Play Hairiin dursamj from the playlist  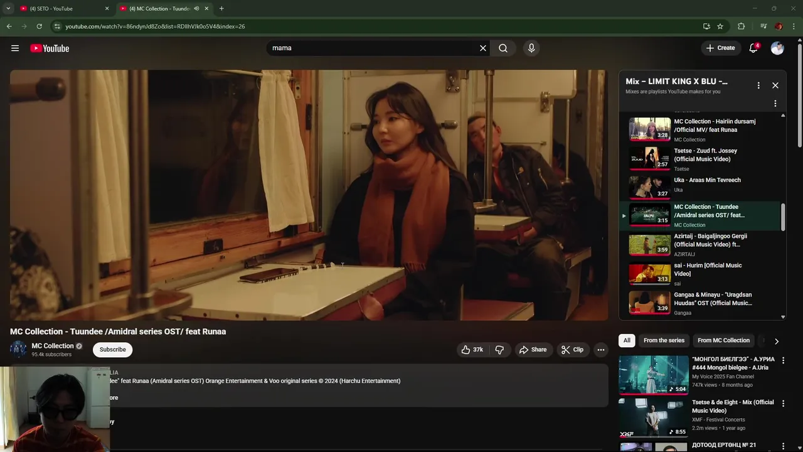coord(701,129)
